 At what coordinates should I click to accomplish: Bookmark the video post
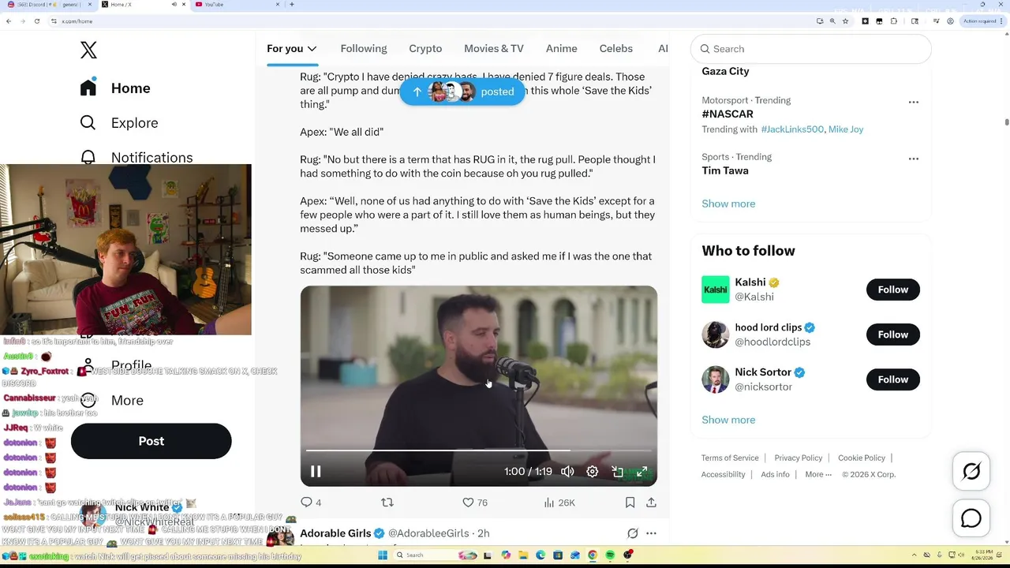click(x=630, y=503)
